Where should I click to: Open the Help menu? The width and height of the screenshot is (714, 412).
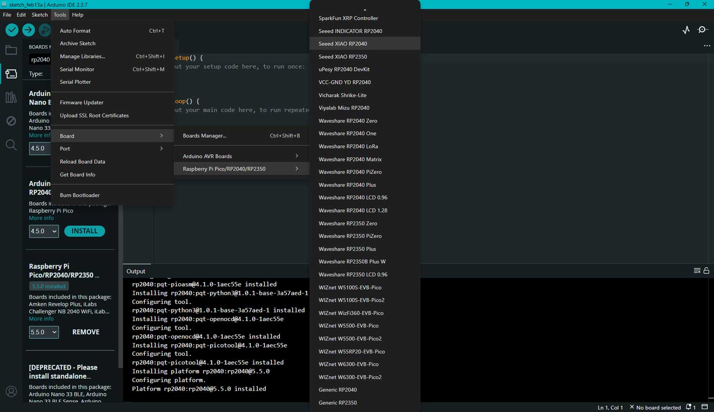click(x=78, y=15)
